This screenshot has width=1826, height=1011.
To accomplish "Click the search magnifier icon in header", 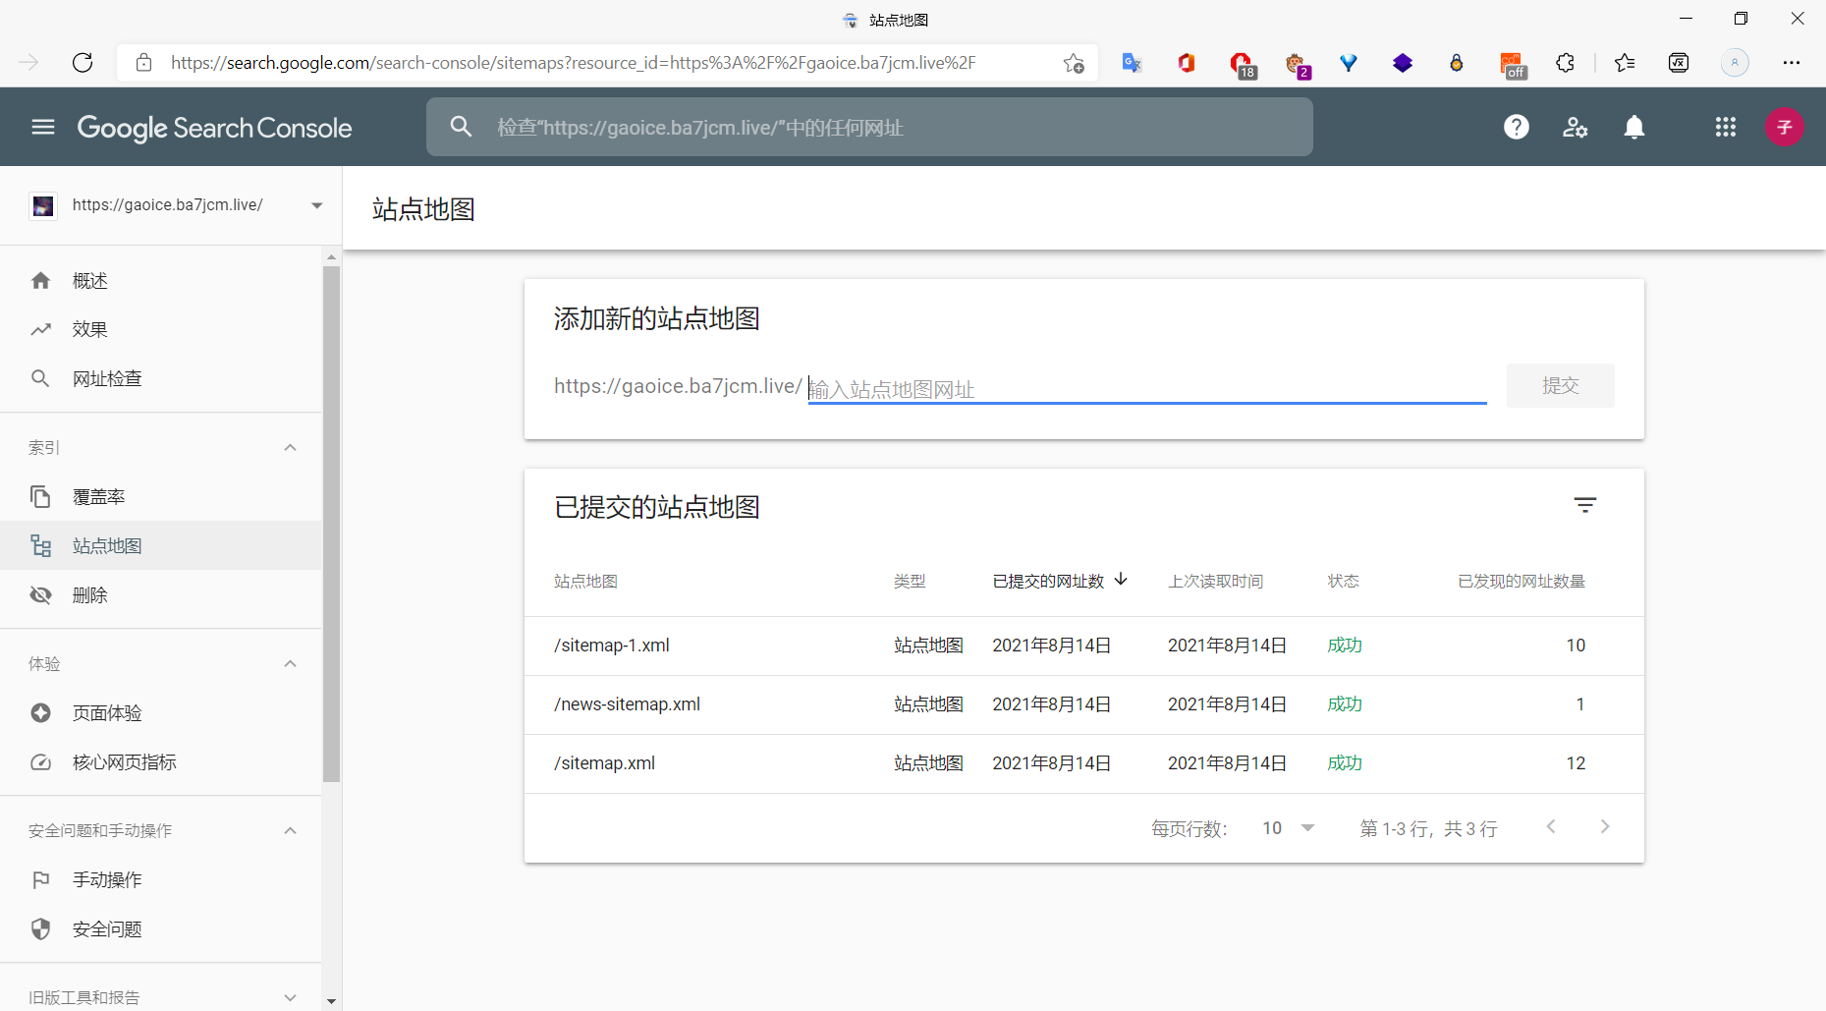I will tap(461, 127).
